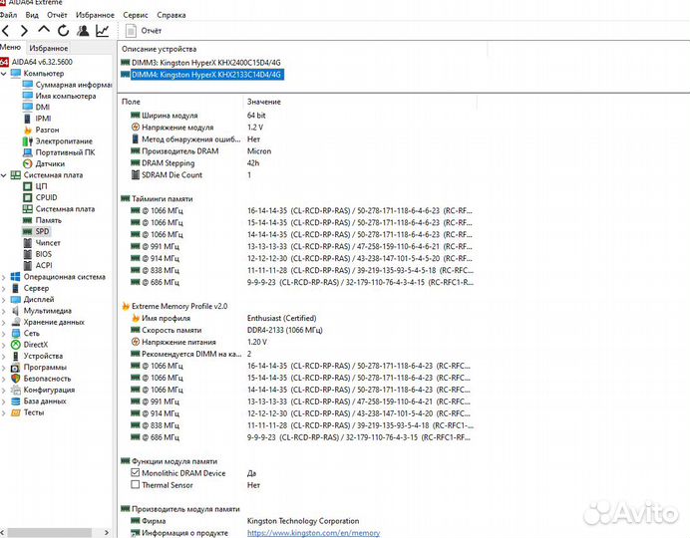Open the Справка menu
Image resolution: width=690 pixels, height=538 pixels.
(172, 15)
